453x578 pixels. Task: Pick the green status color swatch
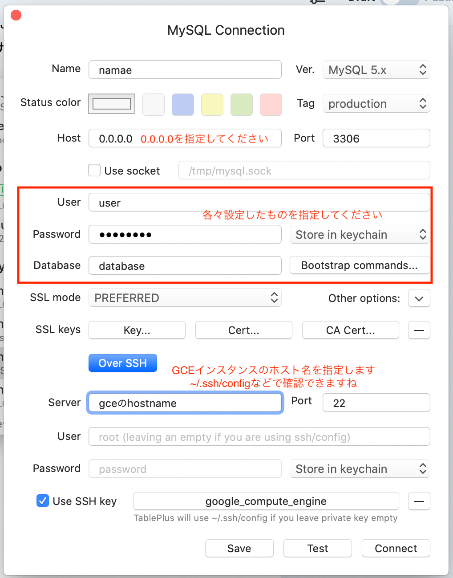[x=242, y=105]
